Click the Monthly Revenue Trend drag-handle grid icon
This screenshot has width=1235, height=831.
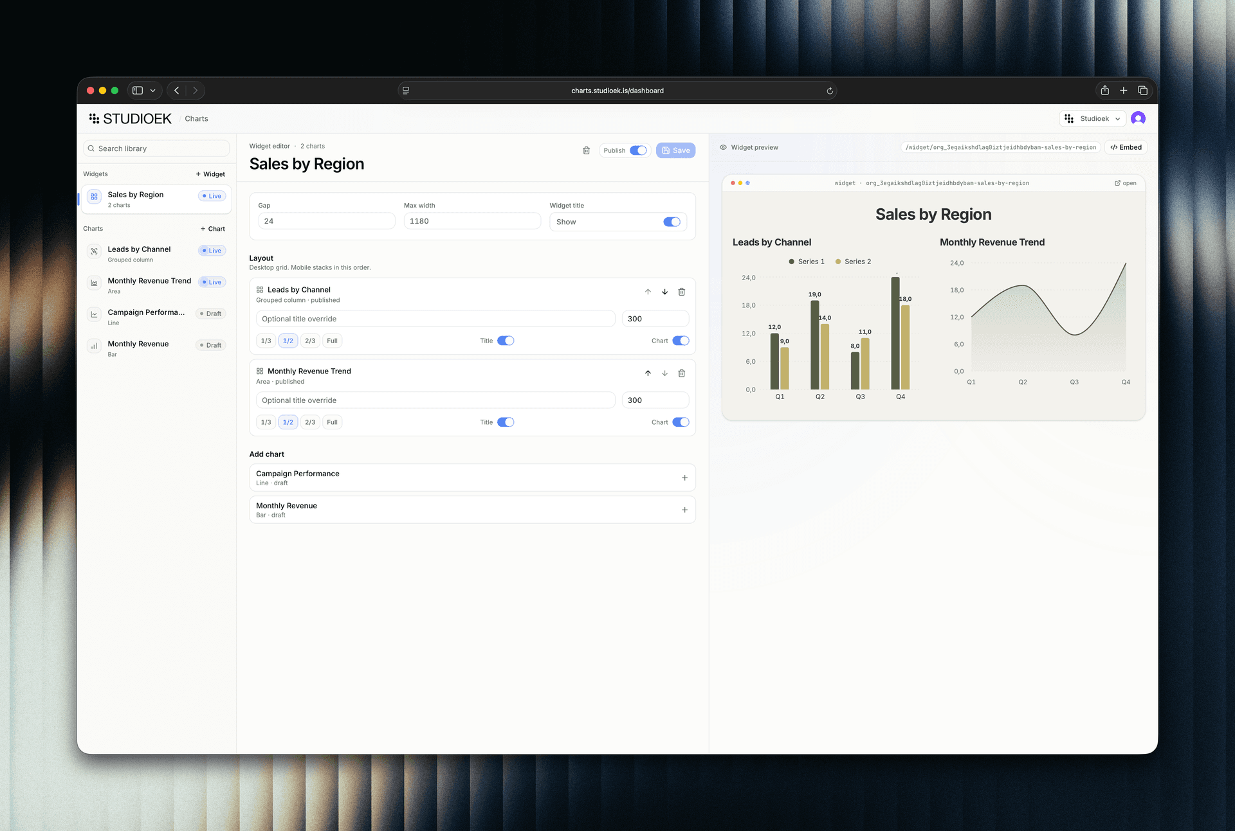260,371
